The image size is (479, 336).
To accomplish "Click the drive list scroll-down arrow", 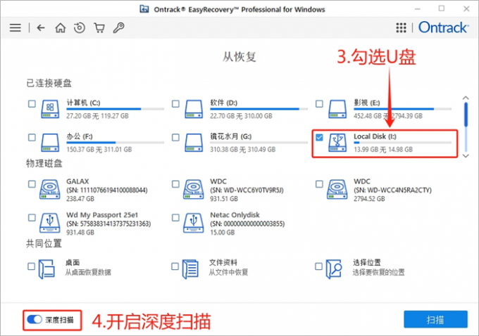I will tap(466, 156).
